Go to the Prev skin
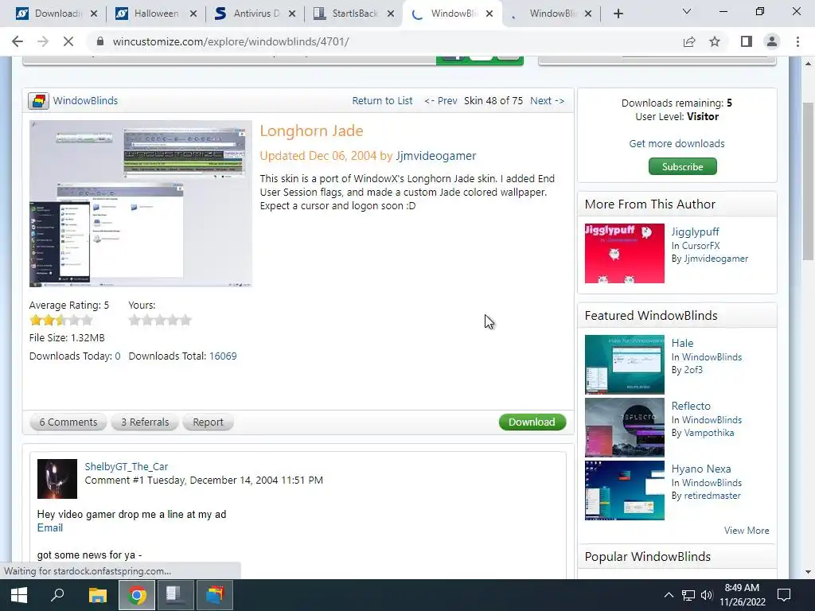This screenshot has width=815, height=611. [x=441, y=101]
